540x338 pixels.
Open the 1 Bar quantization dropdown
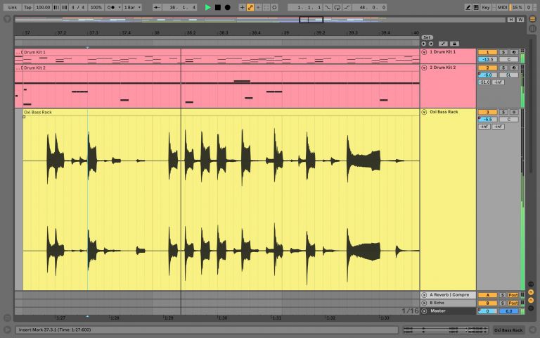click(x=132, y=7)
